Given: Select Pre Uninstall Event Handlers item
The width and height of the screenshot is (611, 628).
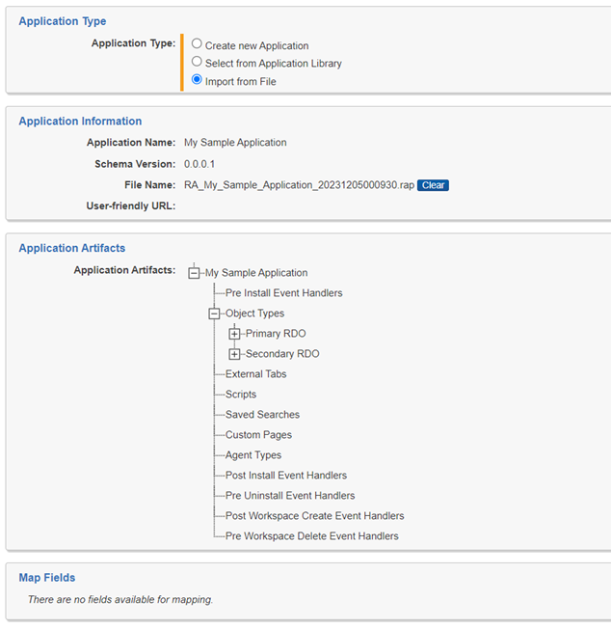Looking at the screenshot, I should tap(290, 496).
